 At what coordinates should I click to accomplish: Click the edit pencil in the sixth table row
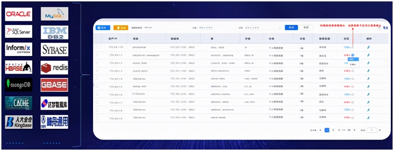tap(369, 86)
